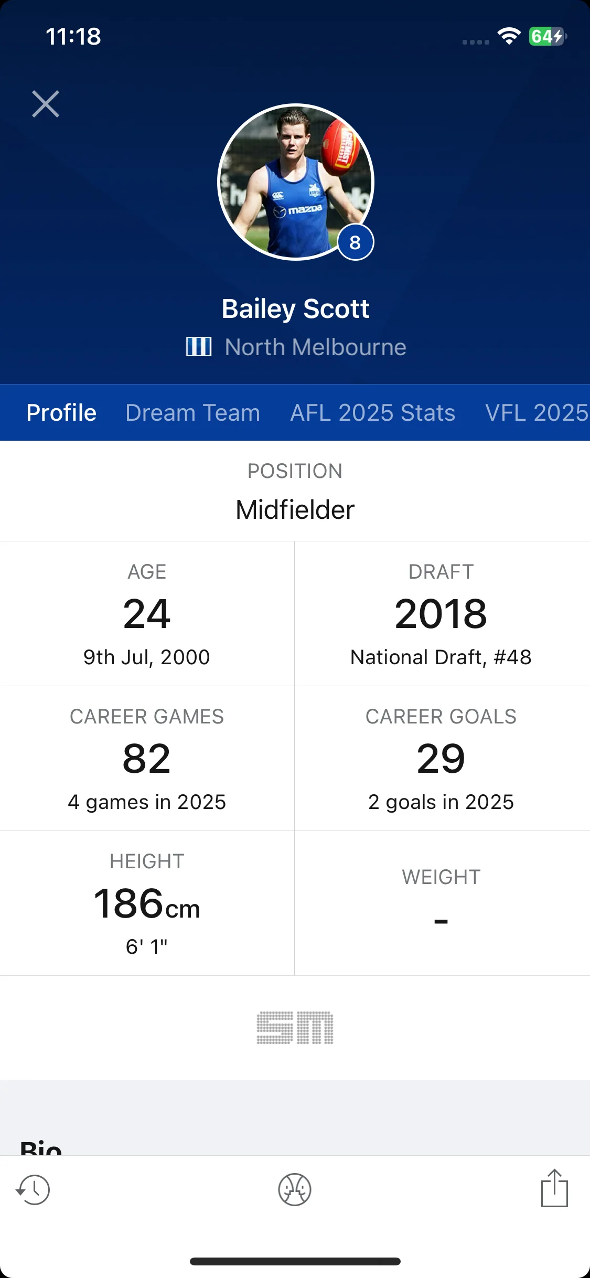Tap the football icon in bottom bar

[x=295, y=1189]
